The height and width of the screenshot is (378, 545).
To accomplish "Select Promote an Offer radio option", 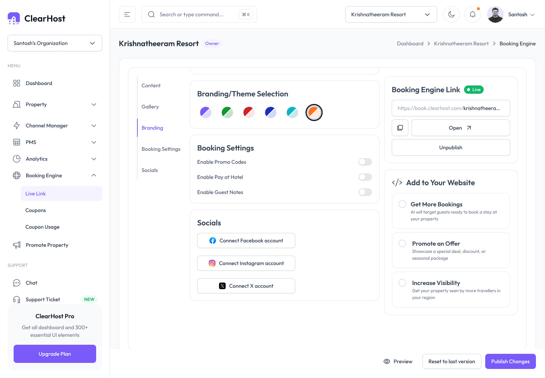I will click(x=402, y=243).
